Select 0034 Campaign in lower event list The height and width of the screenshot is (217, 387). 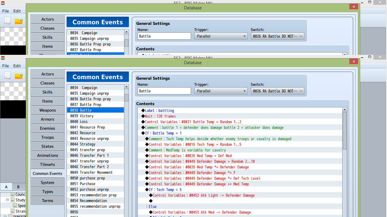(95, 88)
